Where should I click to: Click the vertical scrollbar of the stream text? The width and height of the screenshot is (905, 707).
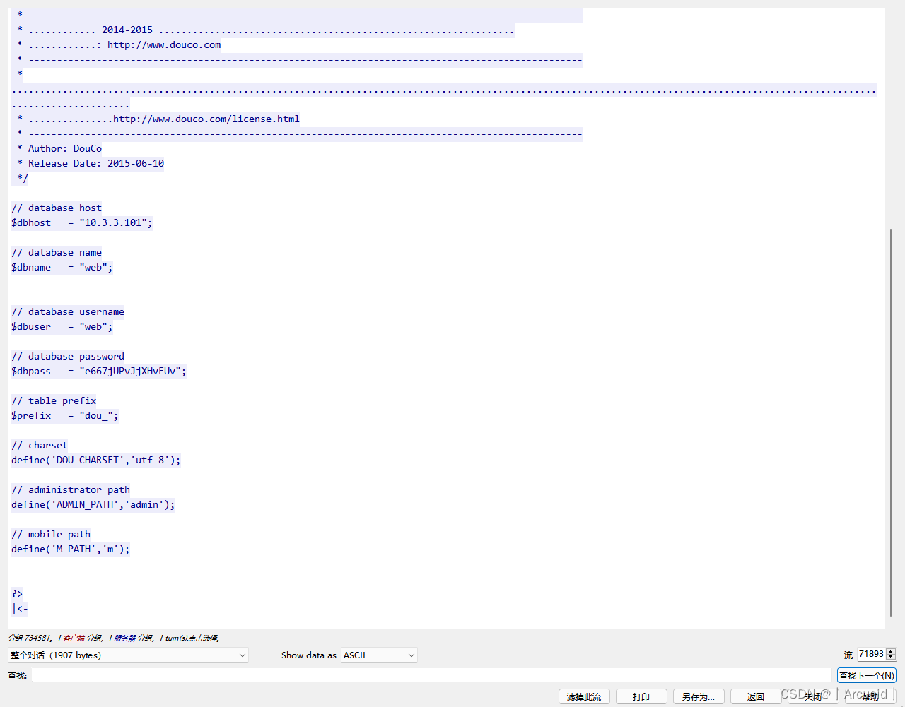tap(891, 422)
